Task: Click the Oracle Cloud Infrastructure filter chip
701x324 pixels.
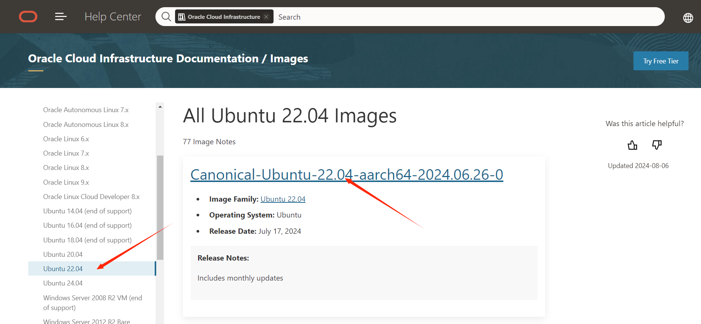Action: click(x=224, y=17)
